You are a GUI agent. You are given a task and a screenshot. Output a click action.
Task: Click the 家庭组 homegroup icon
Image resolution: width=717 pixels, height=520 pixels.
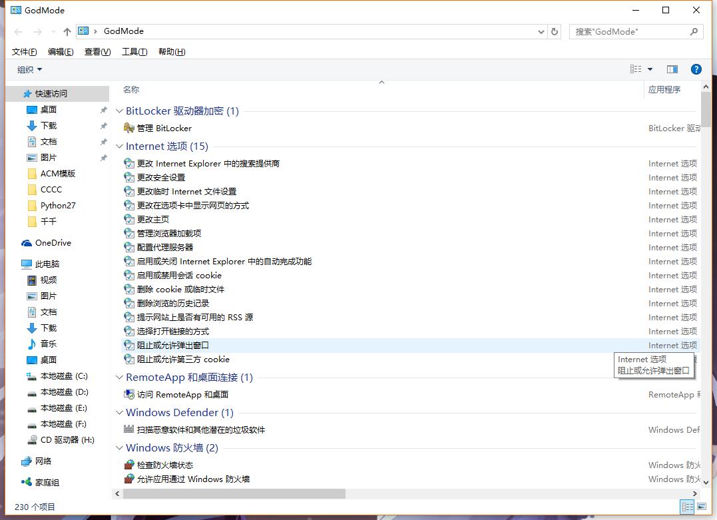pos(27,482)
